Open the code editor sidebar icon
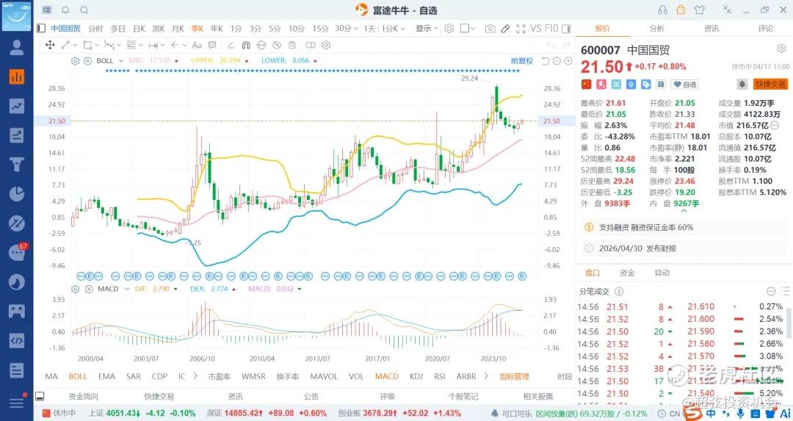This screenshot has height=421, width=793. (17, 340)
